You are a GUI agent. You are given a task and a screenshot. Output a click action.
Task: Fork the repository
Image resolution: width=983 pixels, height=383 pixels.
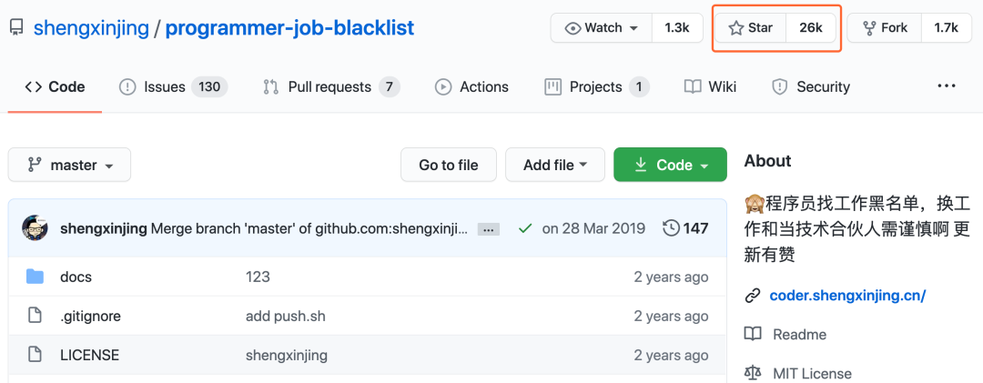click(x=884, y=28)
